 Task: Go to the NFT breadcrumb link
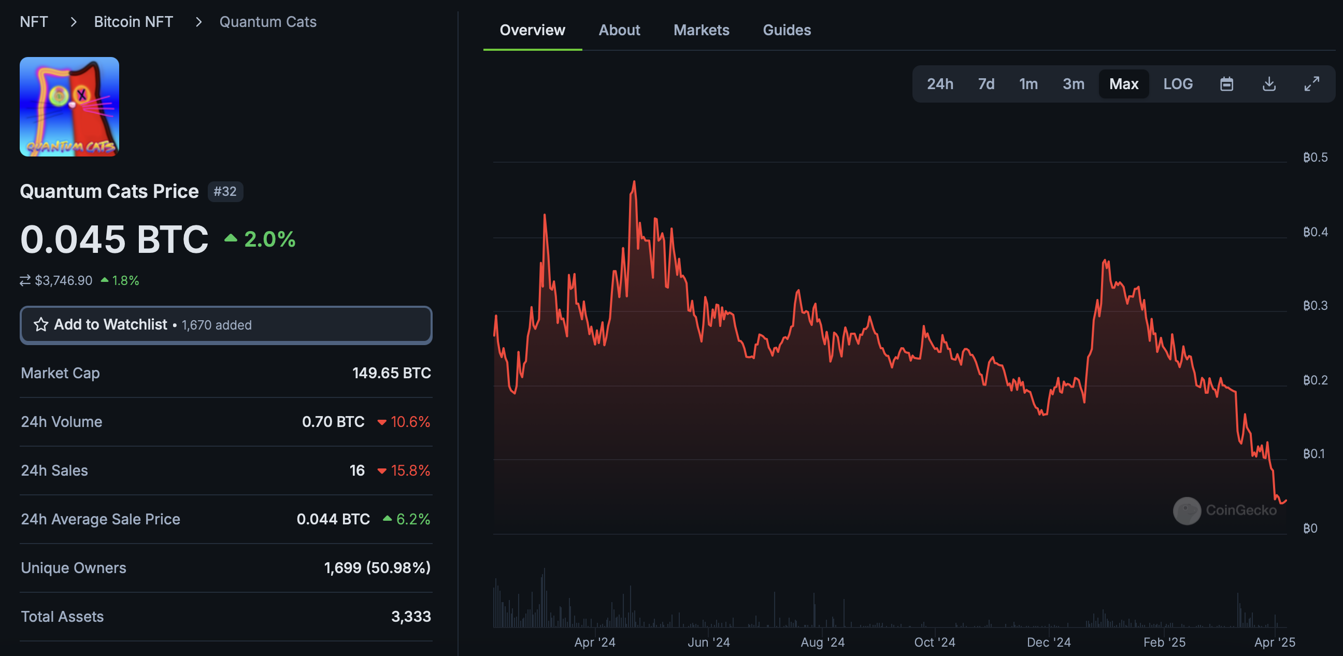pos(34,22)
